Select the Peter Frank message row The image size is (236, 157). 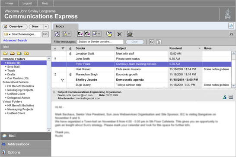pos(141,64)
